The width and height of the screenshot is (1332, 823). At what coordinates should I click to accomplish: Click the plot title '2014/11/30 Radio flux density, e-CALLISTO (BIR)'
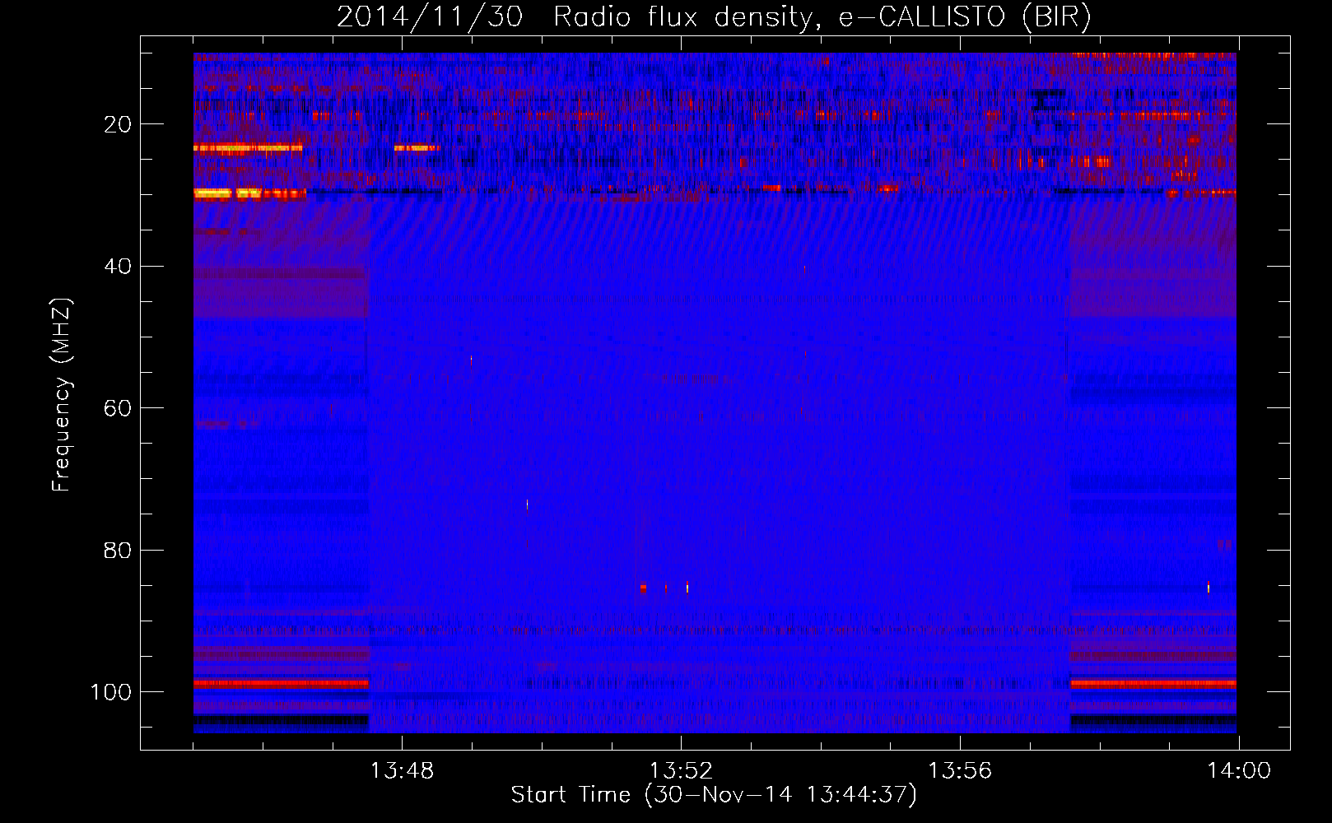point(714,17)
